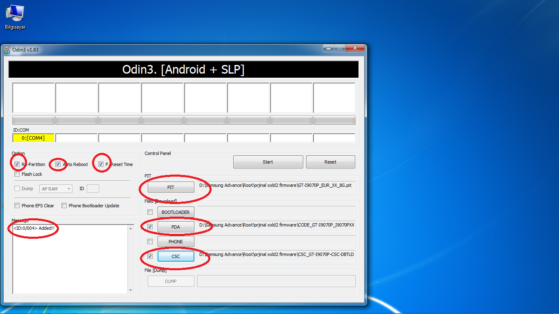
Task: Toggle the Re-Partition checkbox
Action: 17,164
